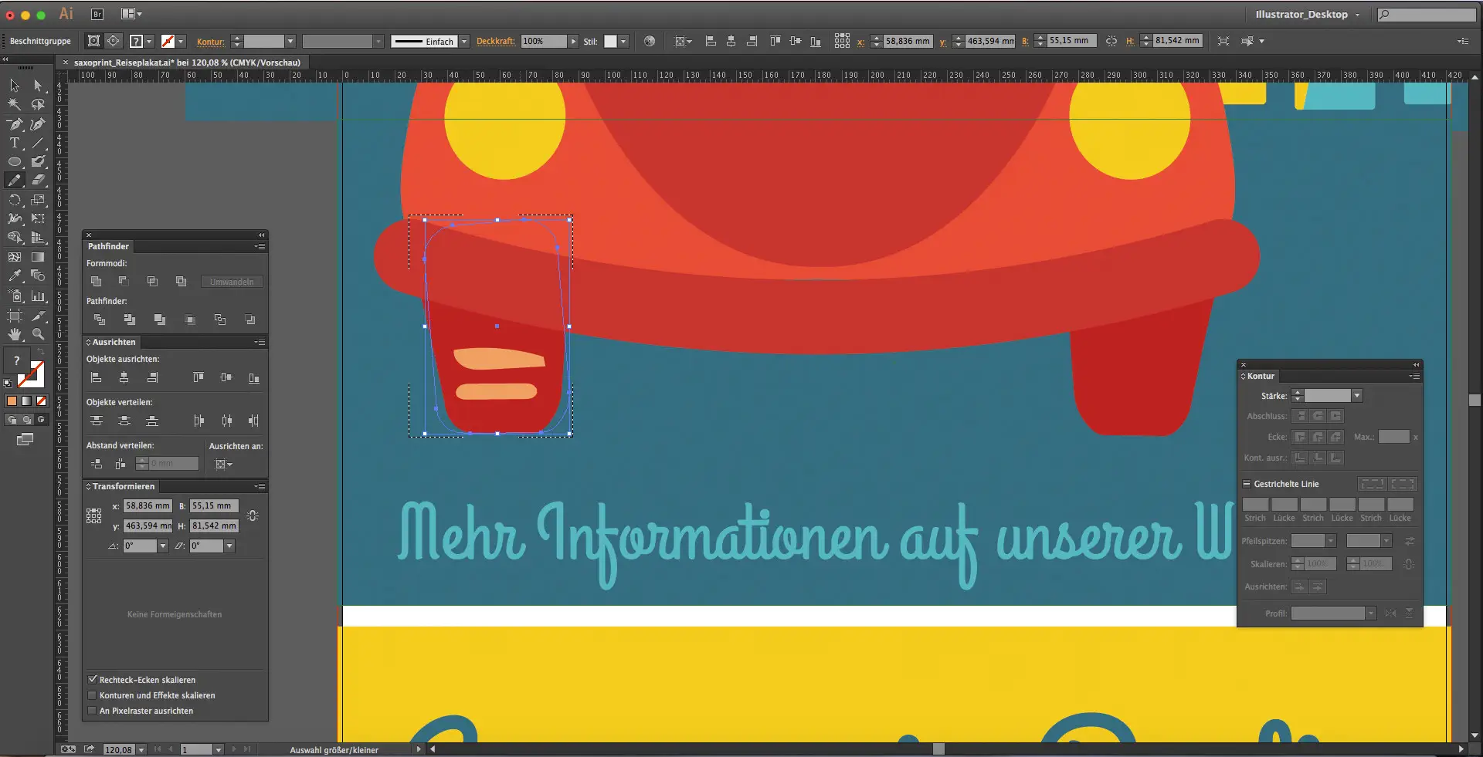1483x757 pixels.
Task: Select the Magic Wand tool
Action: (15, 104)
